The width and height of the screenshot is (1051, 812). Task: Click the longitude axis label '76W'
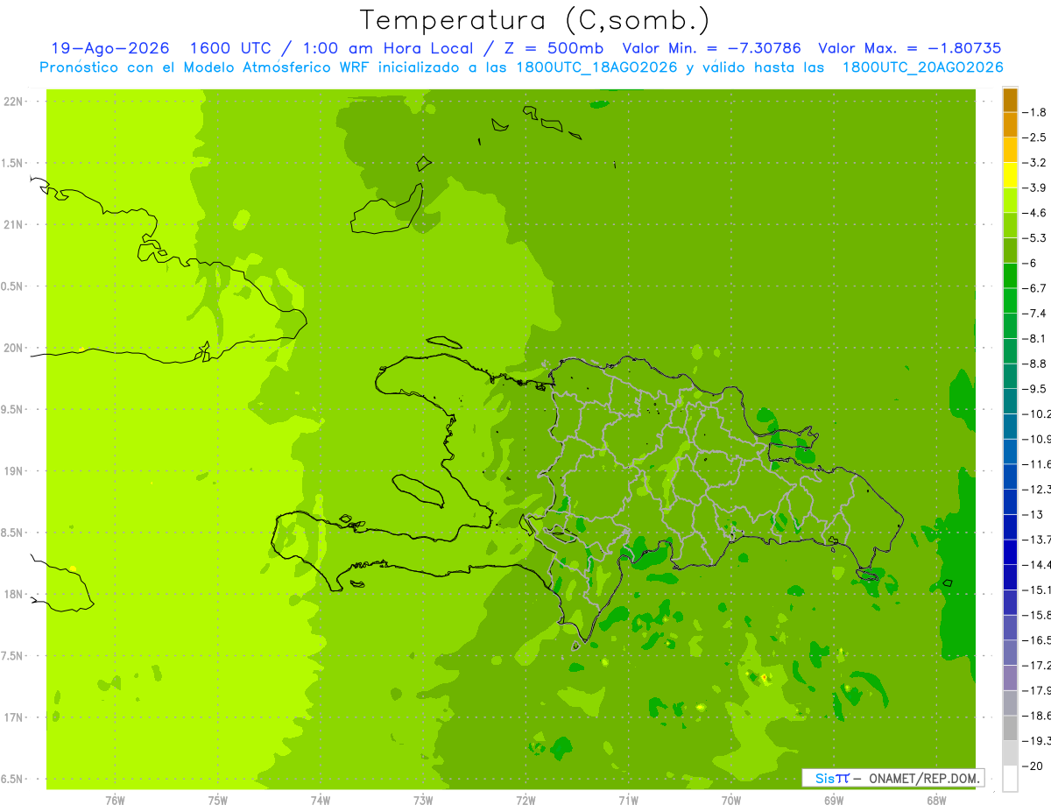tap(115, 801)
